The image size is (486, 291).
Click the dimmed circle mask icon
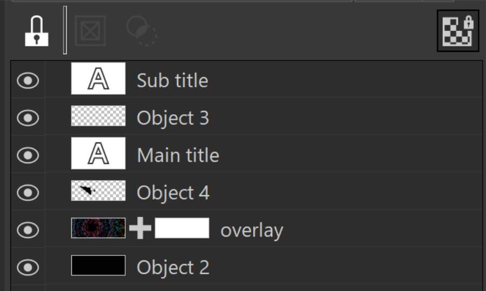(x=141, y=31)
